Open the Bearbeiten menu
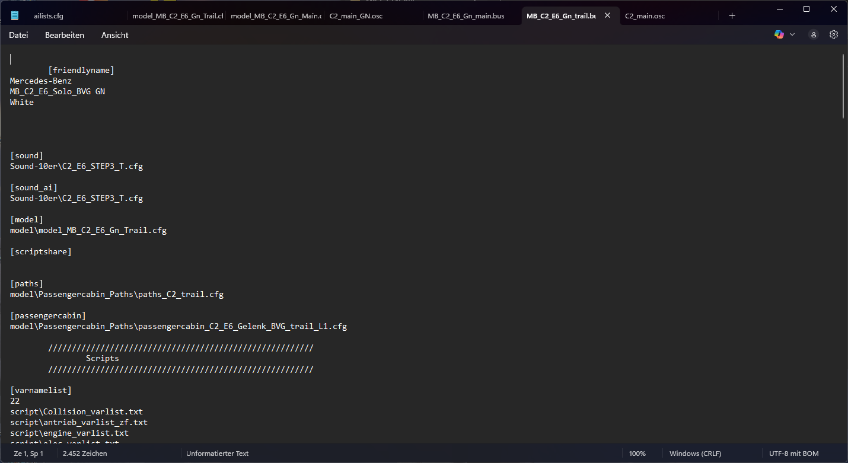The image size is (848, 463). point(65,35)
